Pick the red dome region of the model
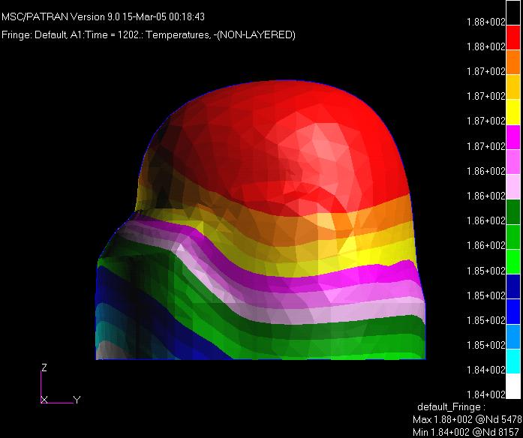523x438 pixels. (x=285, y=150)
